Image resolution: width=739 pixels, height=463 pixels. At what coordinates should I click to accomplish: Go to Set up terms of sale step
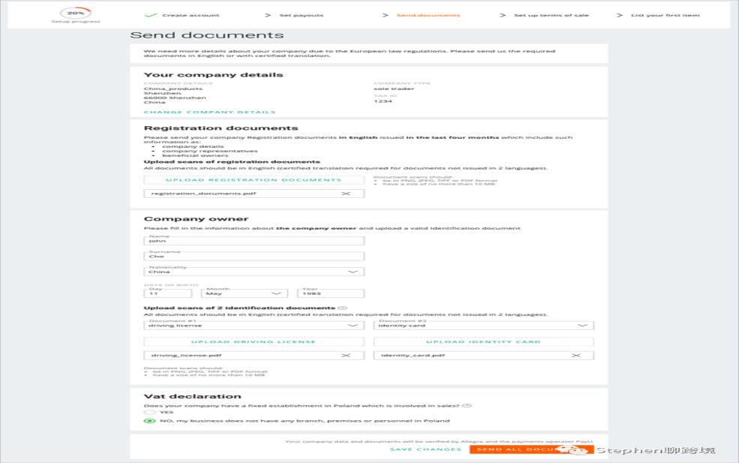[551, 15]
